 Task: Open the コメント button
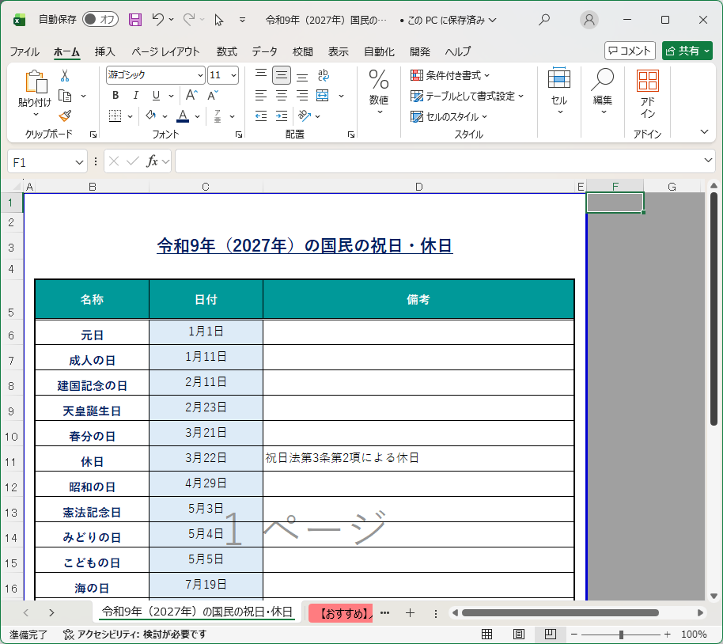point(630,51)
